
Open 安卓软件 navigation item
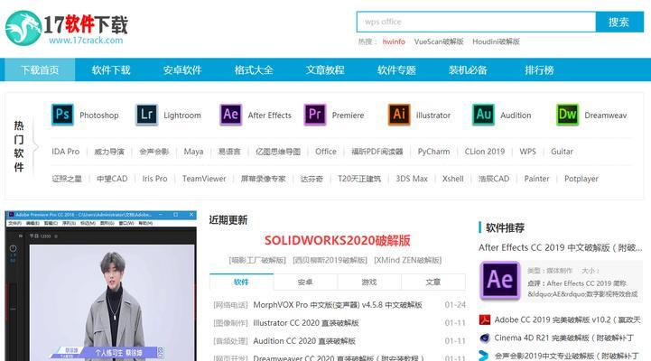[182, 69]
